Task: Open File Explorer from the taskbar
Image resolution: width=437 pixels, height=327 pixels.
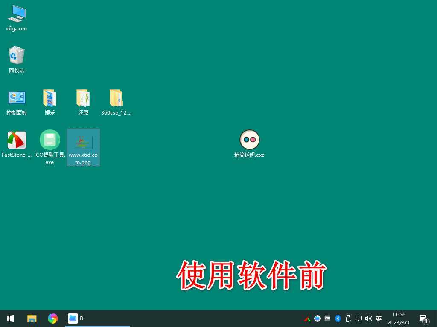Action: pyautogui.click(x=32, y=318)
